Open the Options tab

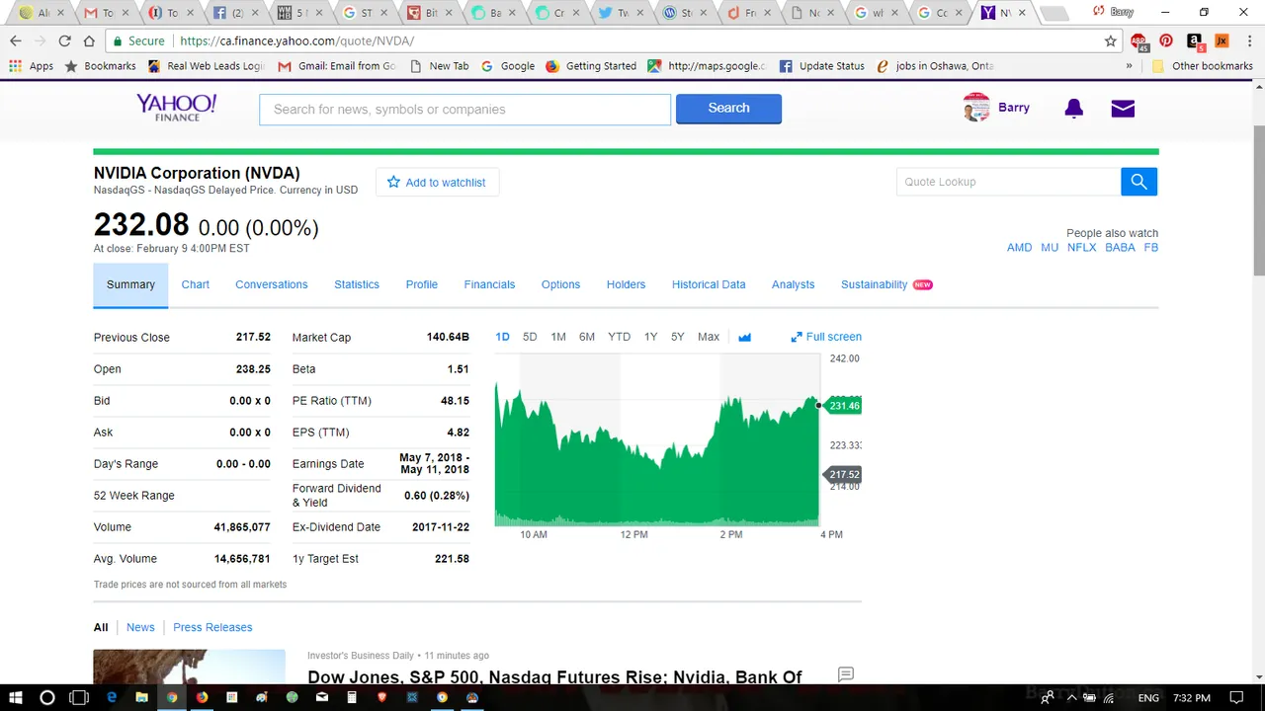tap(560, 284)
